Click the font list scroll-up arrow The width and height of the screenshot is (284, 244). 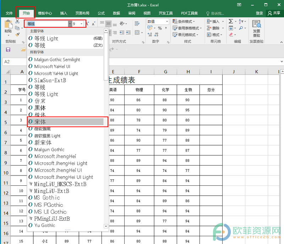click(106, 30)
